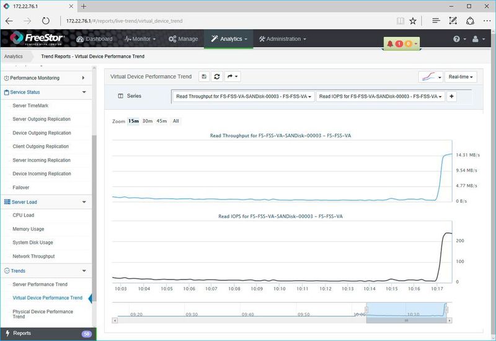Click the Reports bar at bottom
This screenshot has width=496, height=341.
48,334
